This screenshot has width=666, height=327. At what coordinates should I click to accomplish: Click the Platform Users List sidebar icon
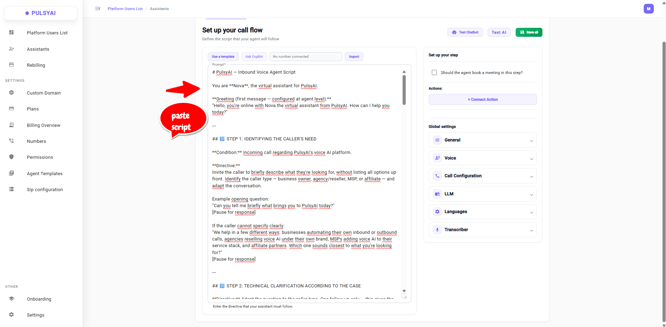pyautogui.click(x=11, y=32)
